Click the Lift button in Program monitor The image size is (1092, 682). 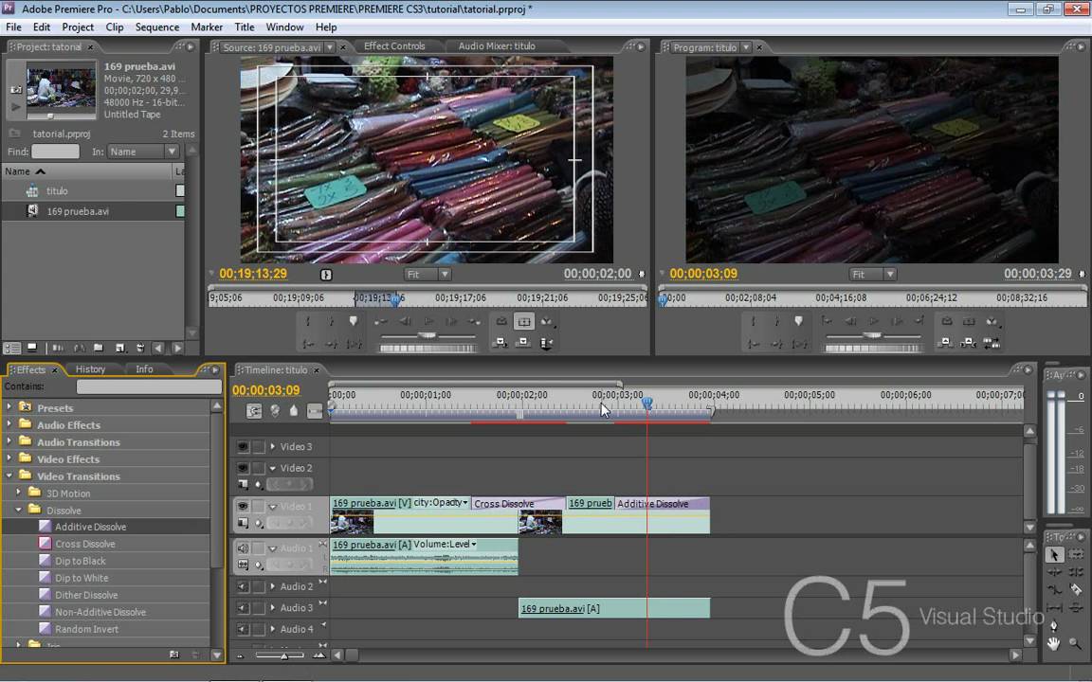(x=946, y=342)
